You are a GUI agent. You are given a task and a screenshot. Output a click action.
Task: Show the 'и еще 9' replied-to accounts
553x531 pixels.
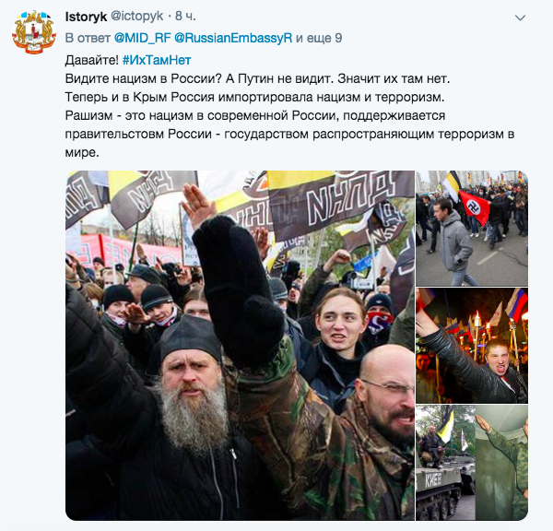(x=319, y=38)
